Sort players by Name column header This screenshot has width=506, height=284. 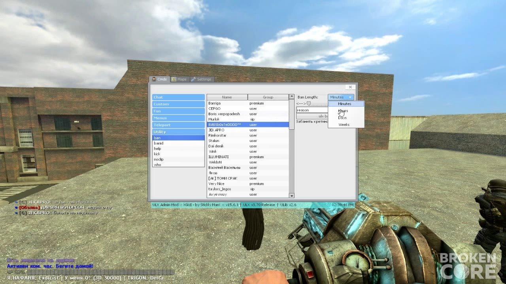[227, 97]
